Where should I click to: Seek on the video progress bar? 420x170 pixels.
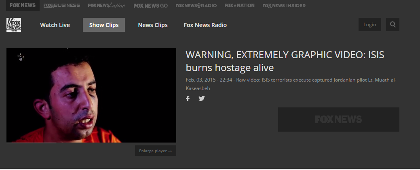pos(91,143)
